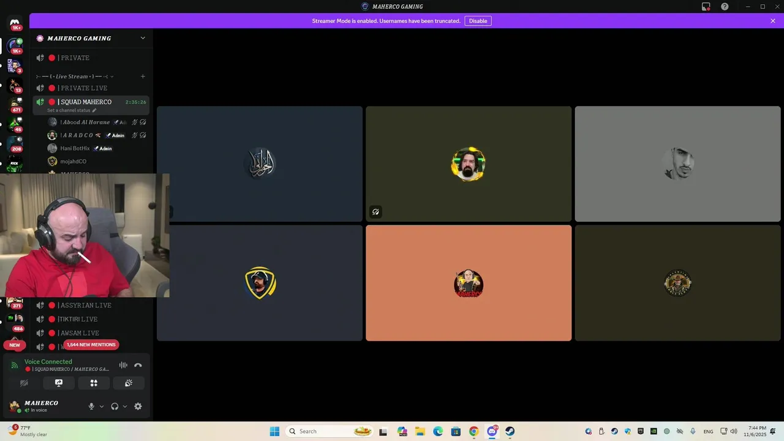Open headphone output options chevron
Screen dimensions: 784x441
tap(125, 406)
